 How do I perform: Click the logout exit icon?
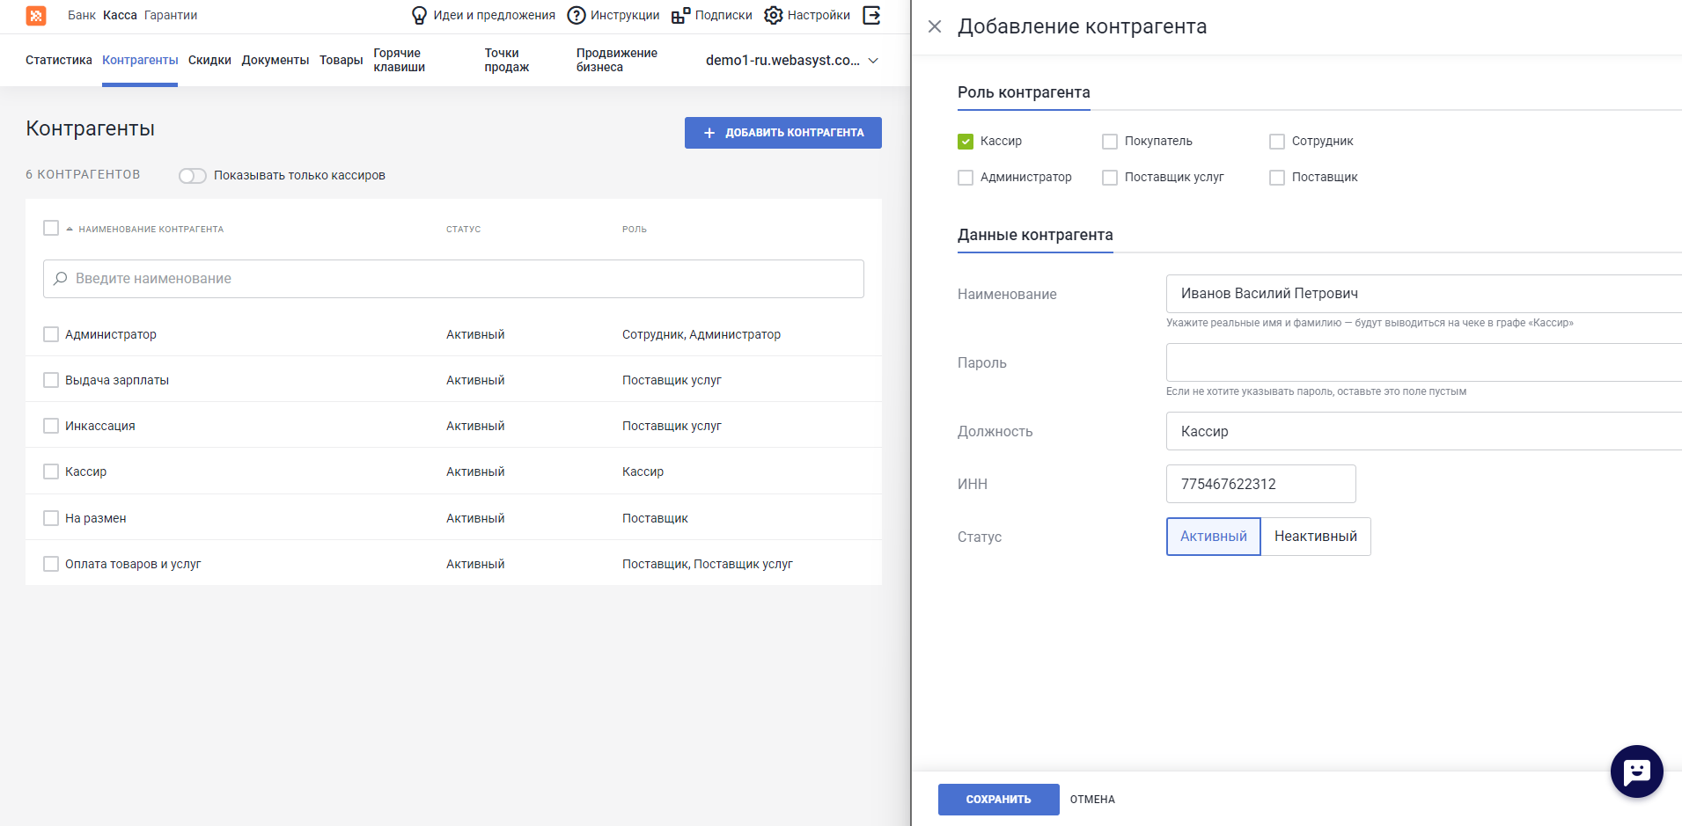point(871,16)
